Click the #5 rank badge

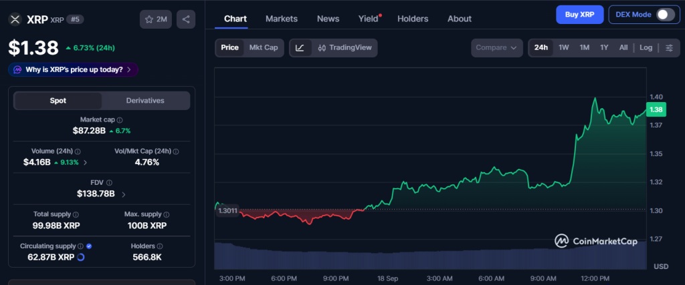(x=75, y=19)
